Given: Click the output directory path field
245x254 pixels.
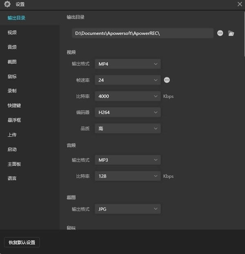Looking at the screenshot, I should pos(142,33).
